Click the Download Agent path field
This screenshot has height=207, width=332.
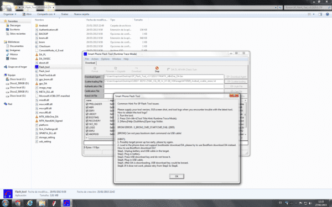click(x=164, y=77)
